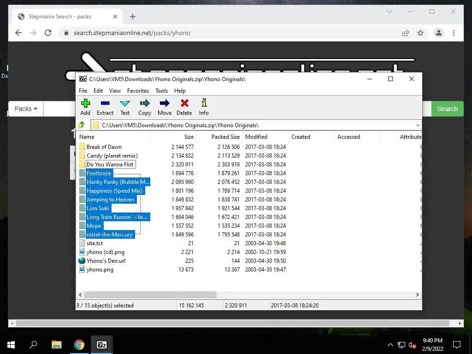The image size is (472, 354).
Task: Click the Move toolbar icon
Action: point(165,107)
